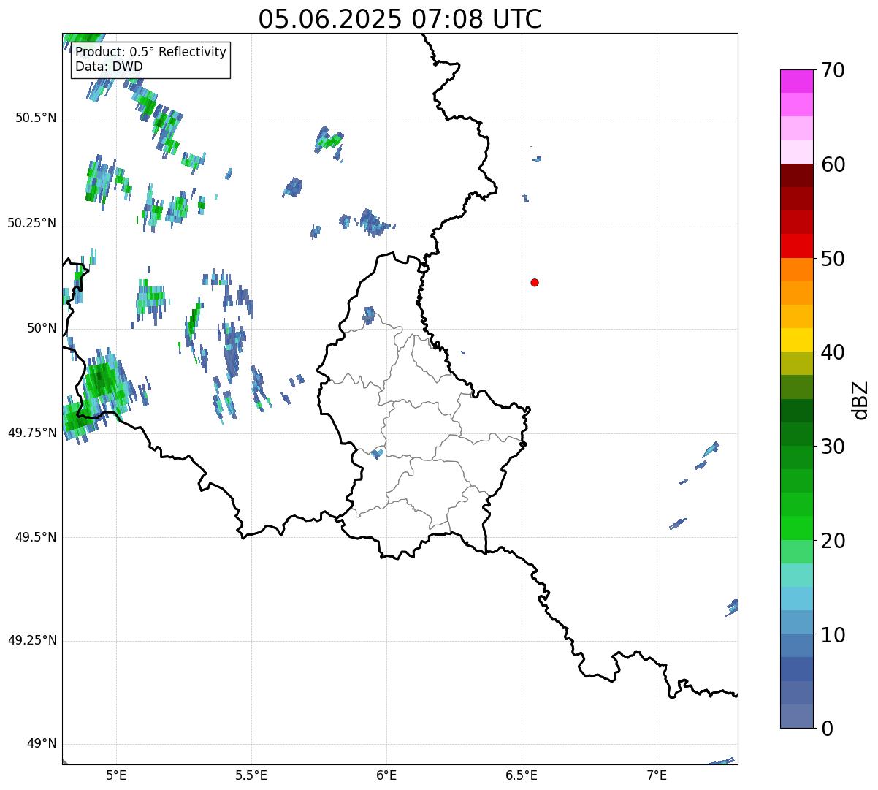This screenshot has height=790, width=878.
Task: Click the longitude label 6.5°E
Action: pos(522,775)
